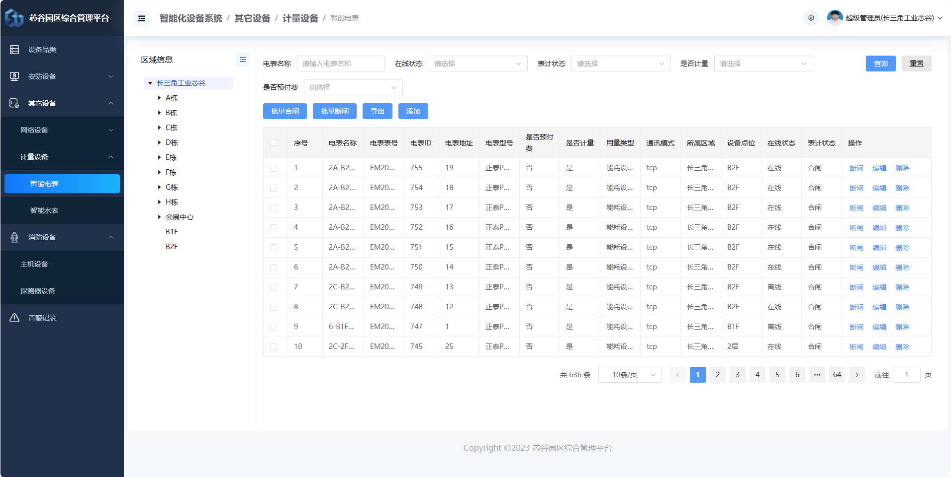Image resolution: width=951 pixels, height=477 pixels.
Task: Click the hamburger sidebar collapse icon
Action: 142,18
